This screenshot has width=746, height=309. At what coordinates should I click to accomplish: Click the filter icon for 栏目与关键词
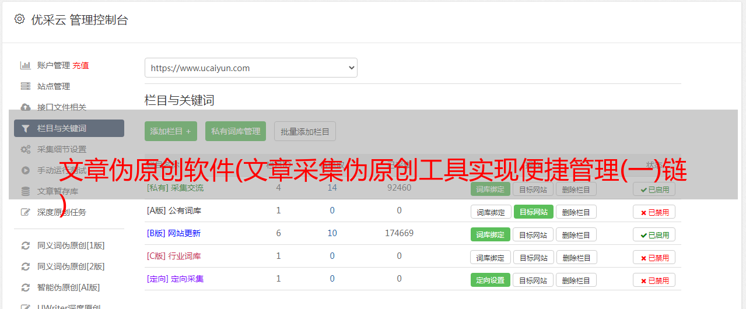[x=26, y=128]
